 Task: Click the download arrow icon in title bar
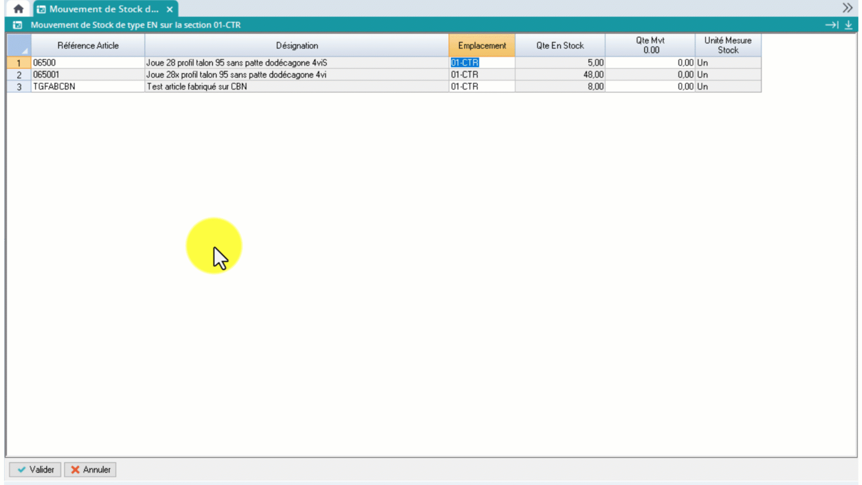pyautogui.click(x=849, y=25)
